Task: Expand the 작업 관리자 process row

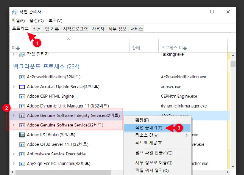Action: tap(13, 54)
